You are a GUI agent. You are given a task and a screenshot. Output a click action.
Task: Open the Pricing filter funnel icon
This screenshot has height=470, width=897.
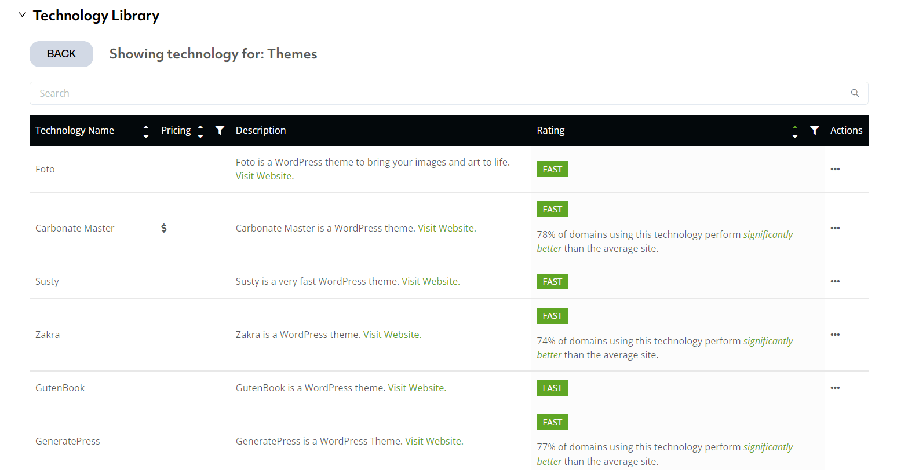220,130
